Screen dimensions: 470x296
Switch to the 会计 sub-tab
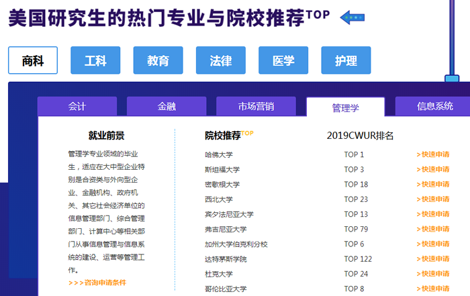[77, 106]
